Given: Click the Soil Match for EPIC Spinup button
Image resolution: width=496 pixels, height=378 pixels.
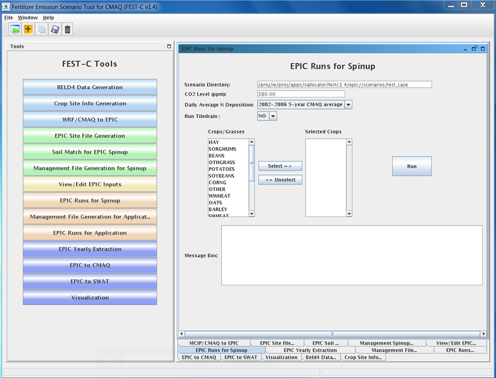Looking at the screenshot, I should tap(90, 152).
